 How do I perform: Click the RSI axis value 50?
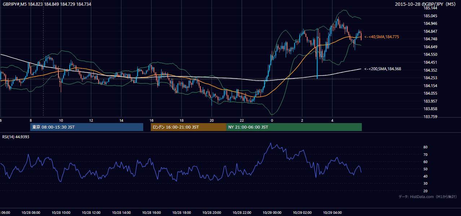click(426, 169)
